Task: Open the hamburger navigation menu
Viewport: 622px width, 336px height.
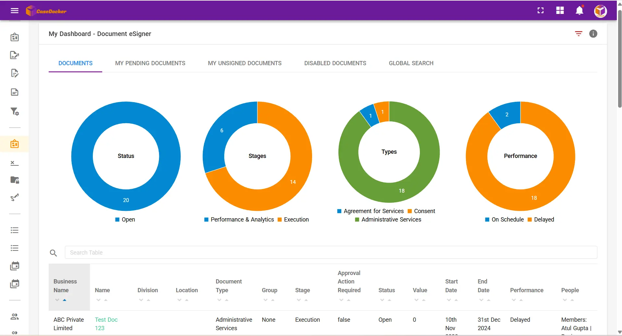Action: [x=15, y=11]
